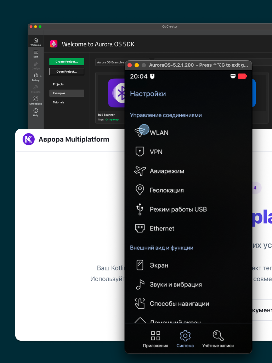Click the shield icon next to clock

pyautogui.click(x=152, y=76)
